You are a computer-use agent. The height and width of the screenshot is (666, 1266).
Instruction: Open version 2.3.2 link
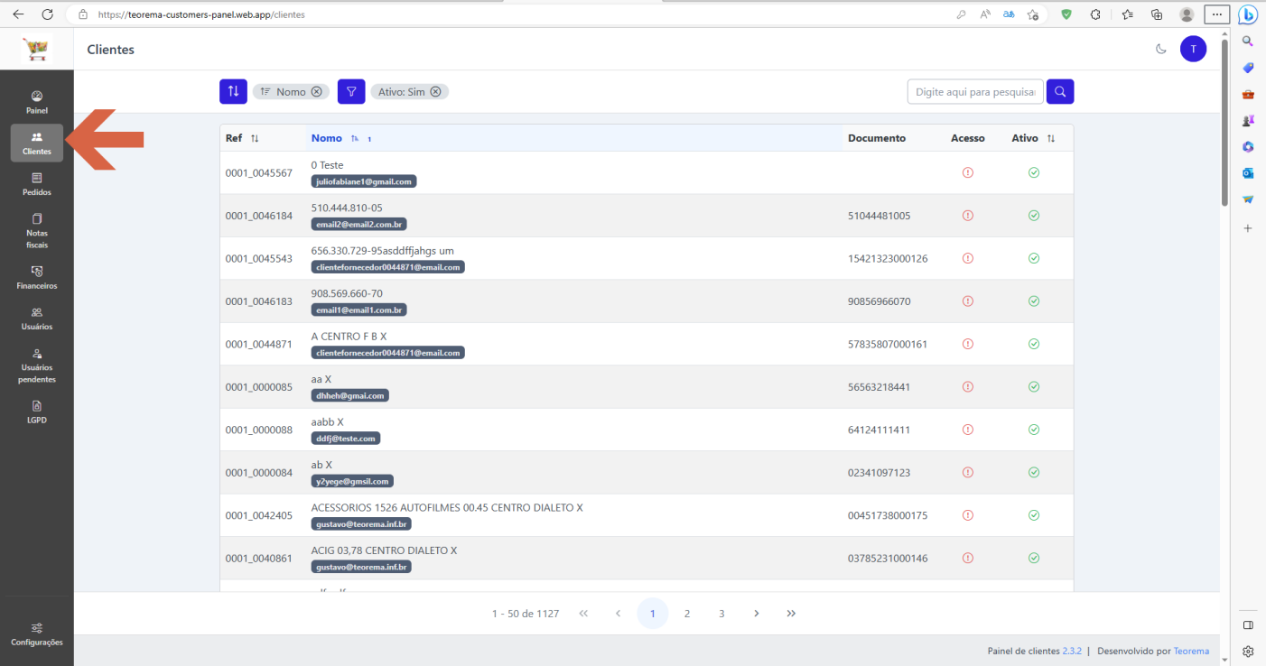[1072, 651]
